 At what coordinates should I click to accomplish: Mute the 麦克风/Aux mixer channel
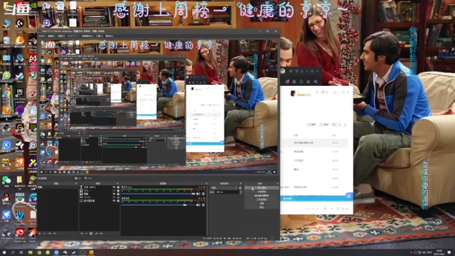pos(198,193)
